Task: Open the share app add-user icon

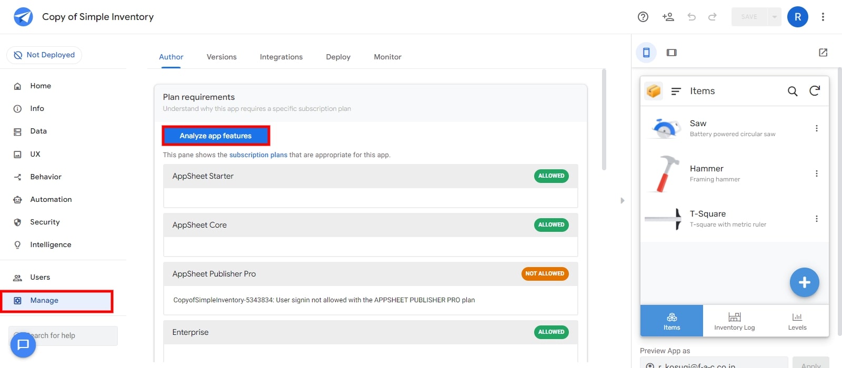Action: point(668,17)
